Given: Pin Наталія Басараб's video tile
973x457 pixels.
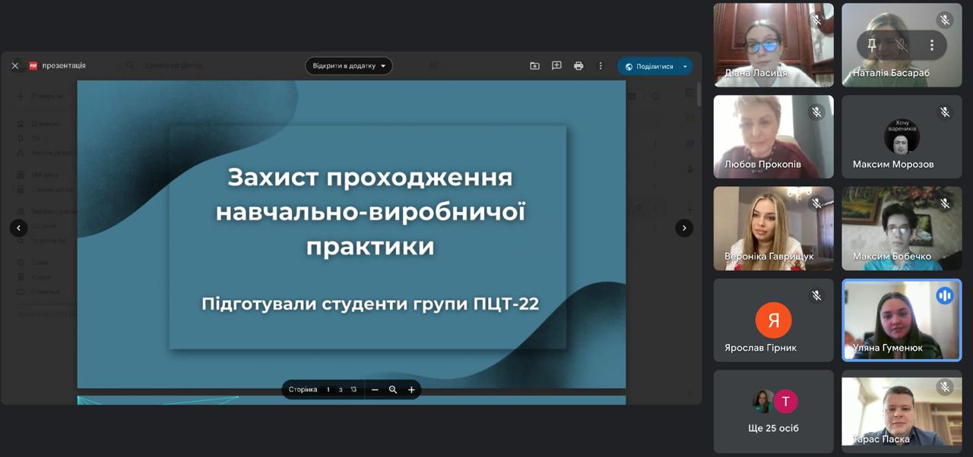Looking at the screenshot, I should 872,45.
